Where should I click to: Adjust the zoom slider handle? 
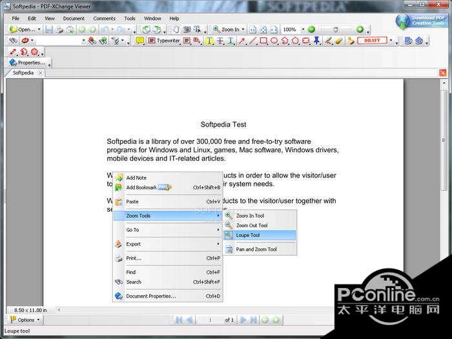[x=336, y=30]
